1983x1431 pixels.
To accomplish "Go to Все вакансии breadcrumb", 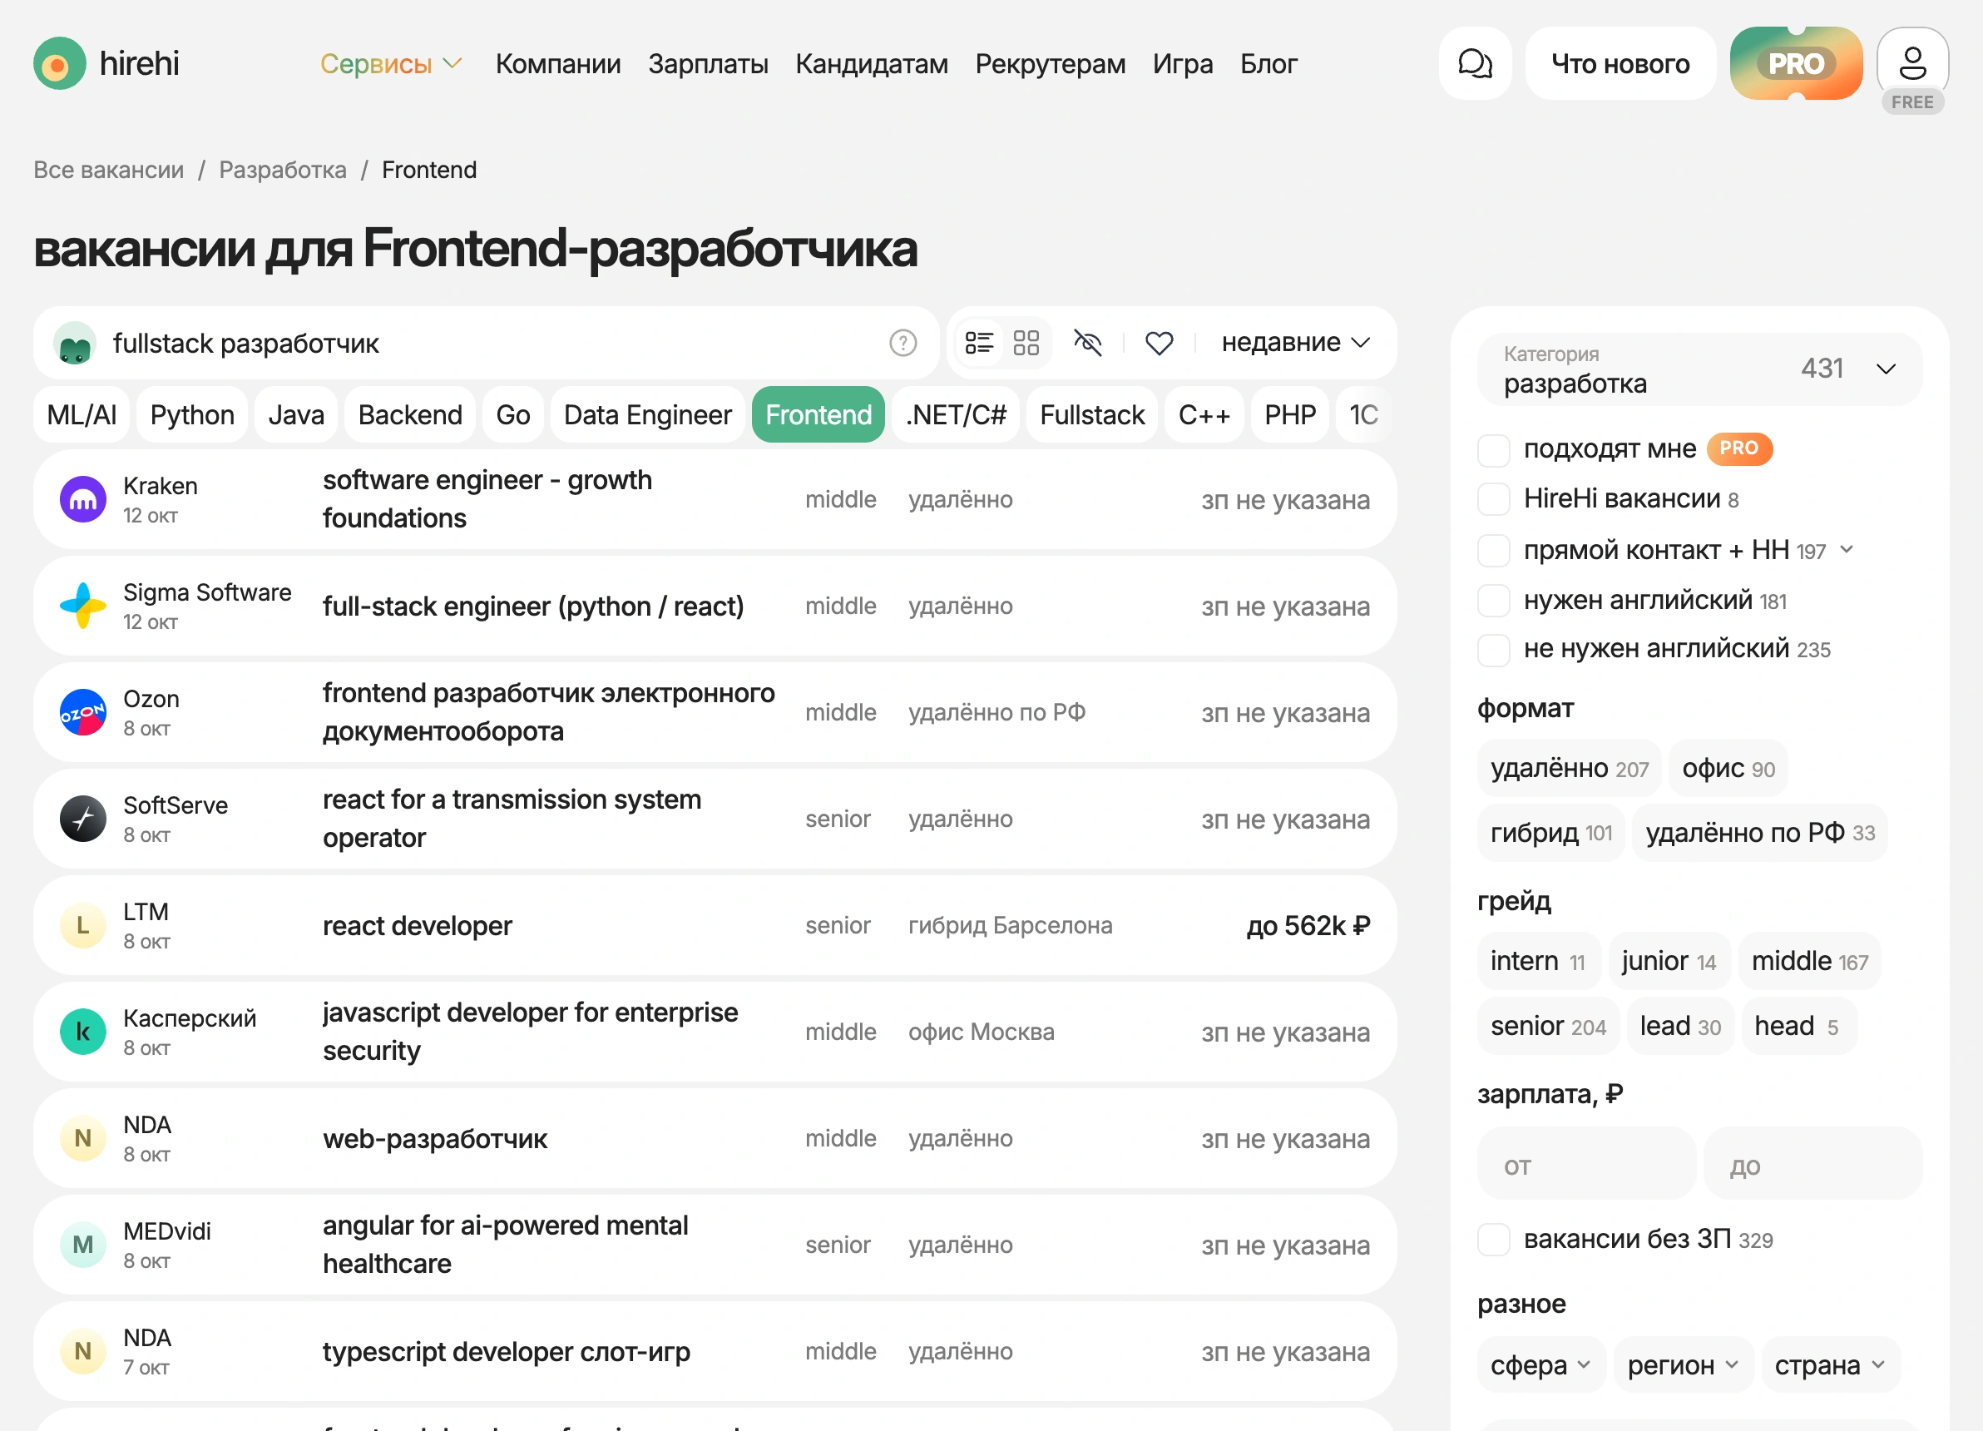I will (108, 170).
